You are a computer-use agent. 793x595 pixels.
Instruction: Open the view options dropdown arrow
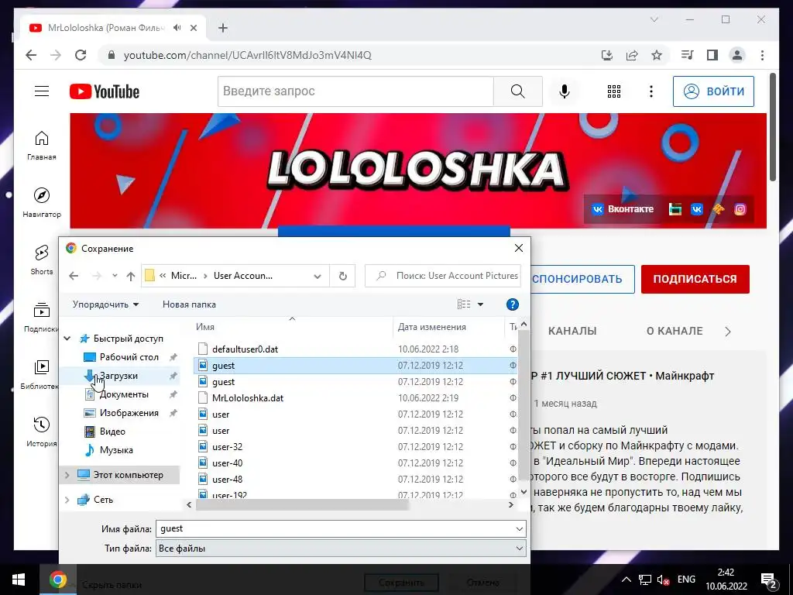coord(480,304)
